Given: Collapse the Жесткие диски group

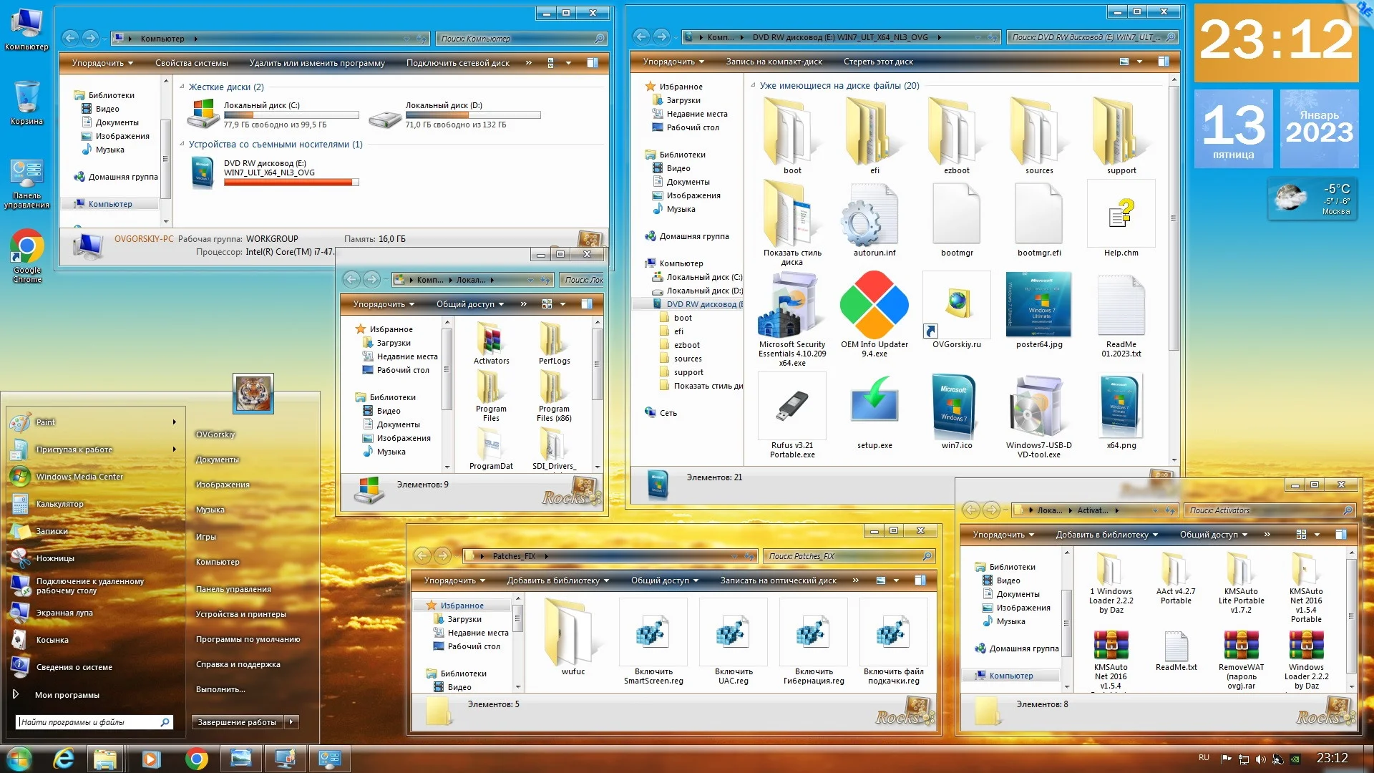Looking at the screenshot, I should (182, 87).
